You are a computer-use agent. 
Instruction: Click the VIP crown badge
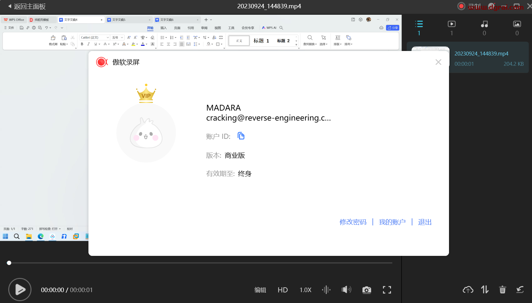point(146,93)
